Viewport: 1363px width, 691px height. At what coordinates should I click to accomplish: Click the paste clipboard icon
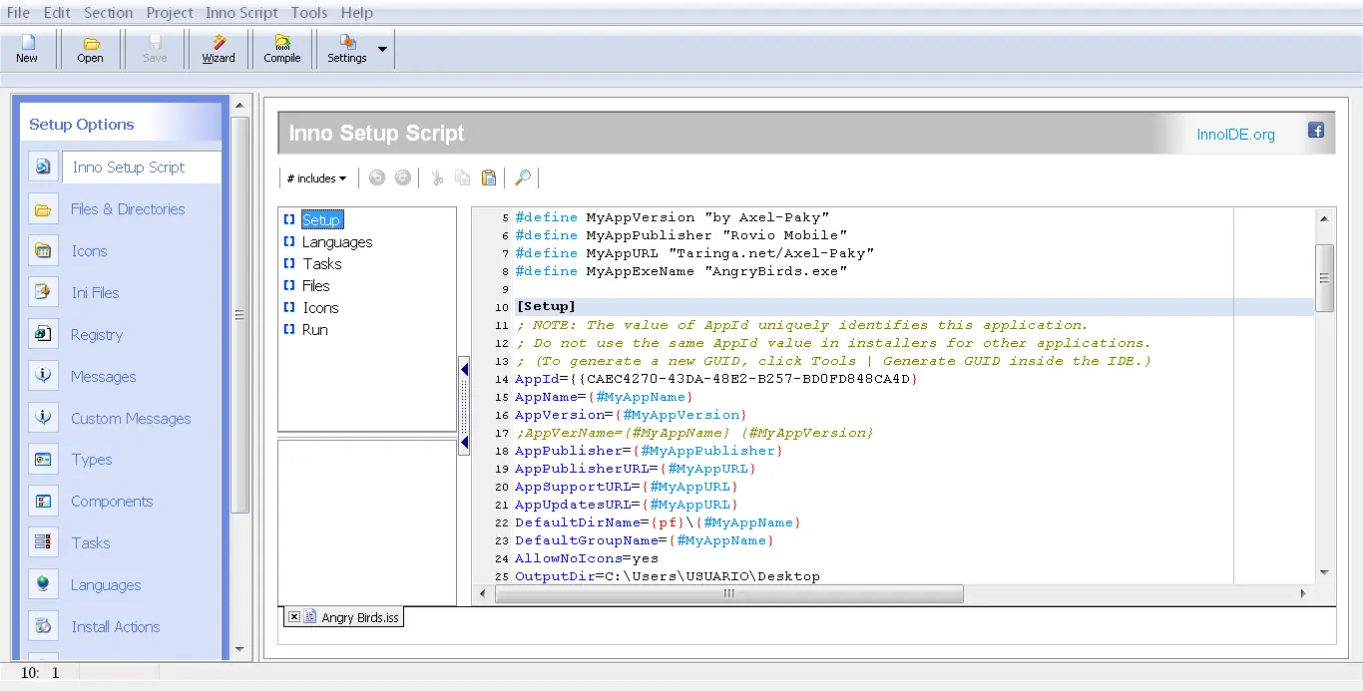pyautogui.click(x=489, y=177)
